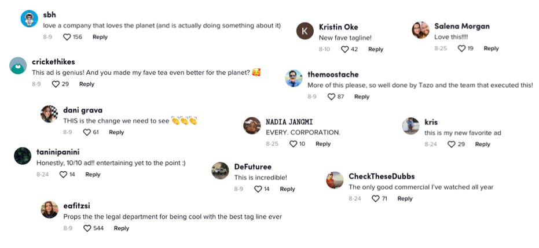Reply to DeFuturee's comment
Image resolution: width=539 pixels, height=248 pixels.
tap(288, 189)
